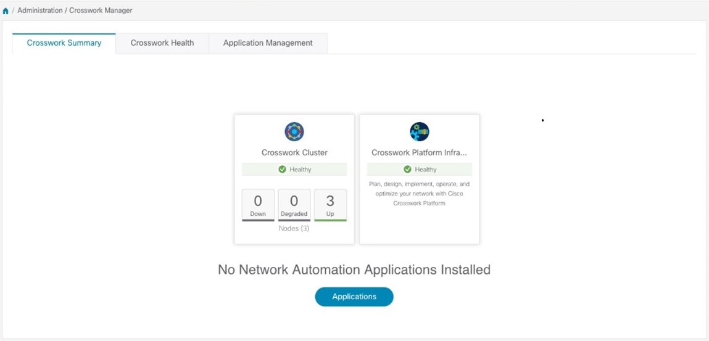709x341 pixels.
Task: Click the Cluster Healthy green checkmark icon
Action: [x=282, y=170]
